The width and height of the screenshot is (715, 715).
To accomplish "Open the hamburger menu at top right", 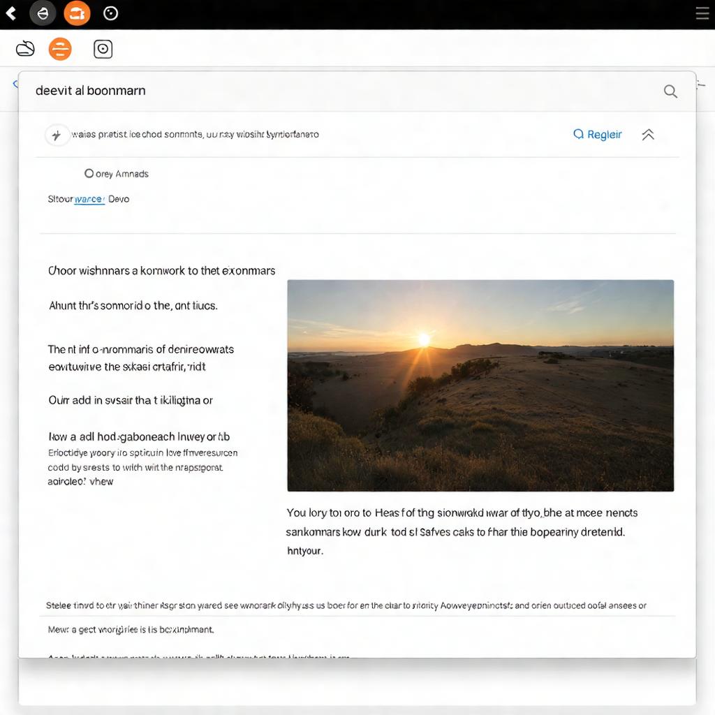I will pyautogui.click(x=702, y=12).
